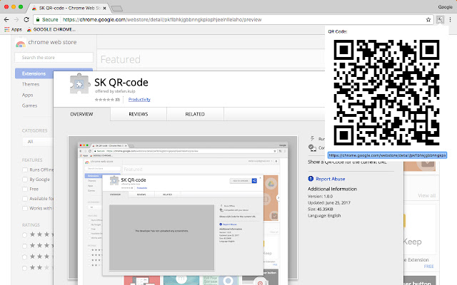Select the URL text field under the QR code
Viewport: 457px width, 285px height.
pyautogui.click(x=387, y=155)
